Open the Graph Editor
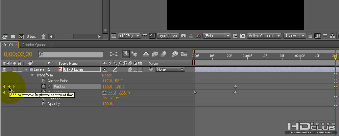The width and height of the screenshot is (339, 136). pos(184,54)
